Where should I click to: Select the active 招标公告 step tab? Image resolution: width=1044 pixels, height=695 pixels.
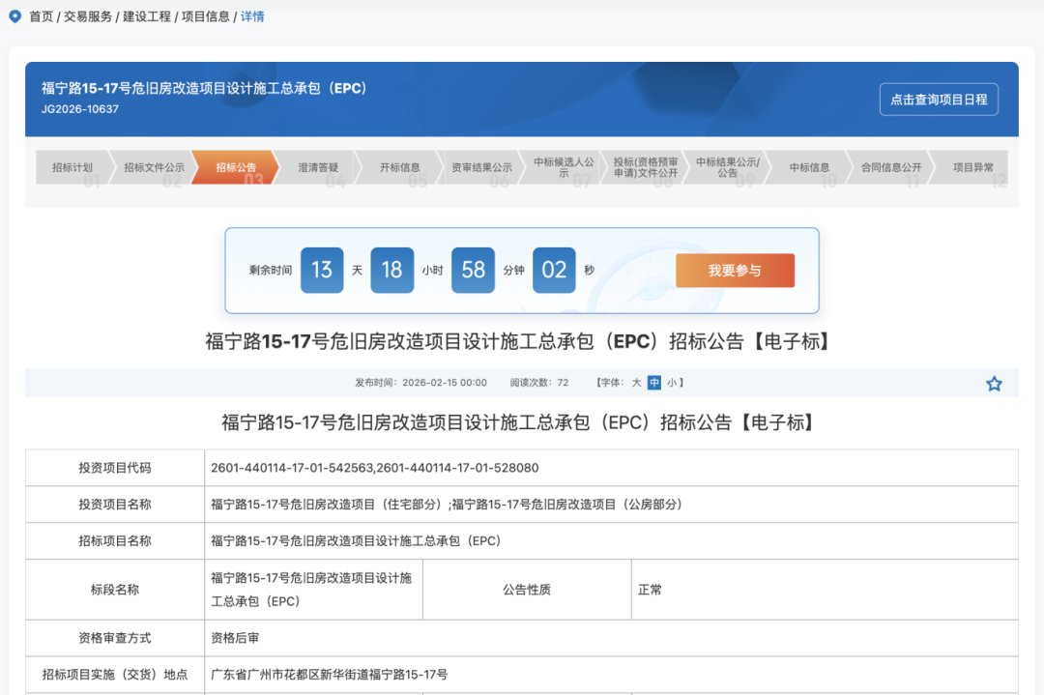(236, 167)
